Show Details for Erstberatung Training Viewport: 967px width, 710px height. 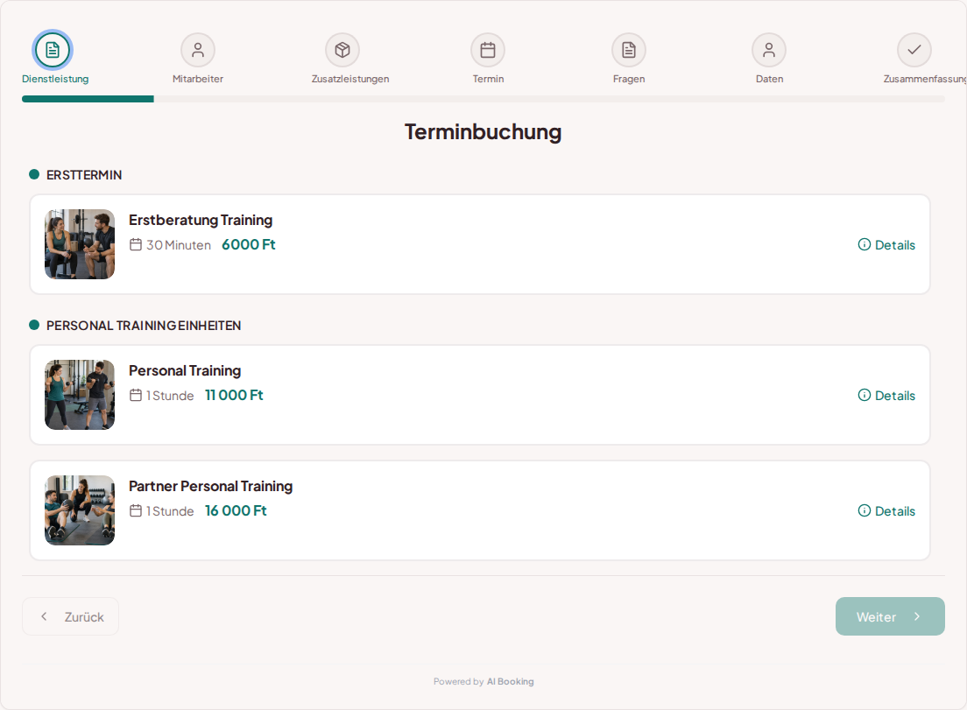pyautogui.click(x=886, y=244)
